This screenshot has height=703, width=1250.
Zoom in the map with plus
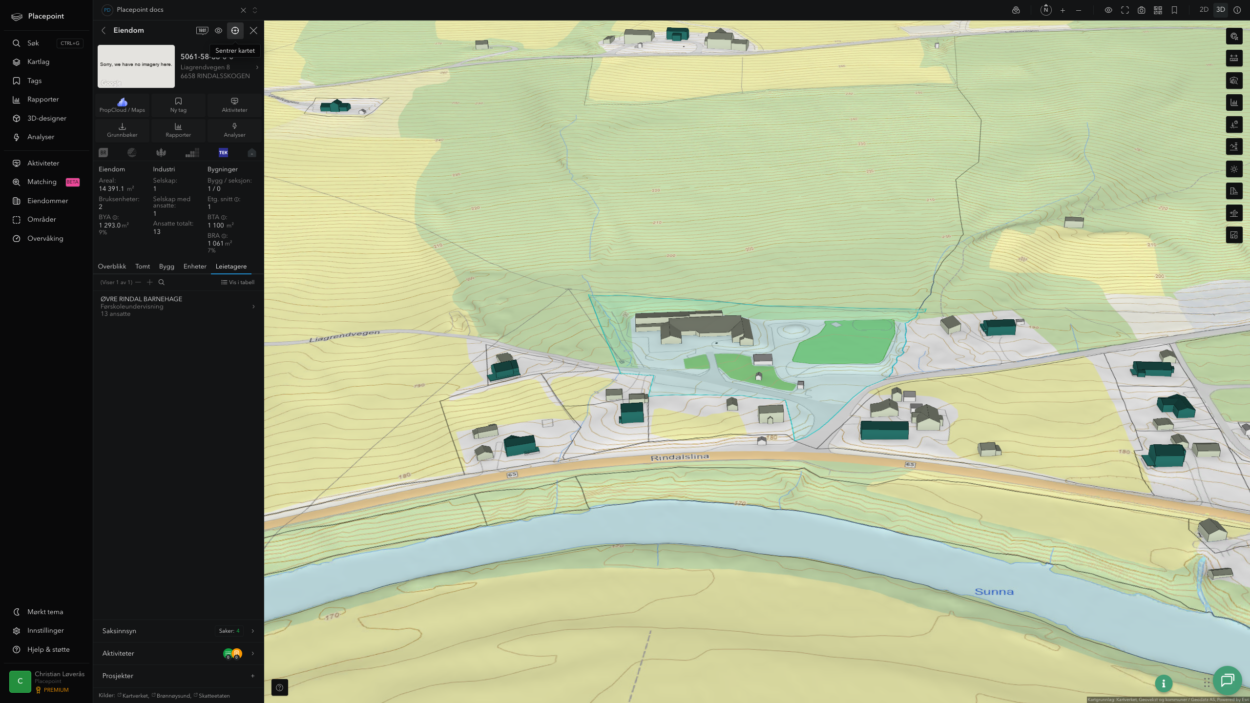coord(1062,10)
